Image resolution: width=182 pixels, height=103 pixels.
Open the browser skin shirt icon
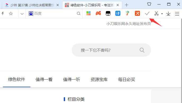coord(149,4)
